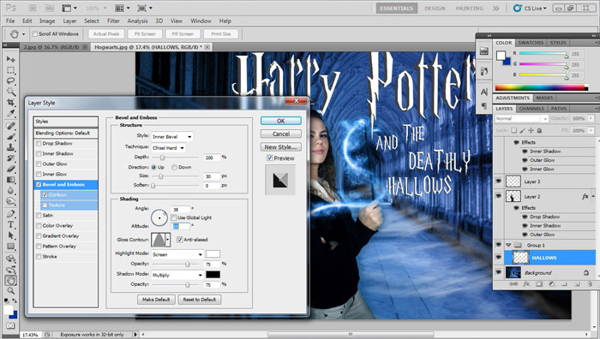Select the Eraser tool
The image size is (600, 339).
10,169
